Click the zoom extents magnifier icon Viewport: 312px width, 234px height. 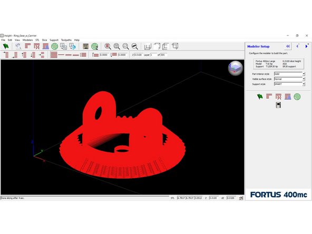click(x=135, y=46)
